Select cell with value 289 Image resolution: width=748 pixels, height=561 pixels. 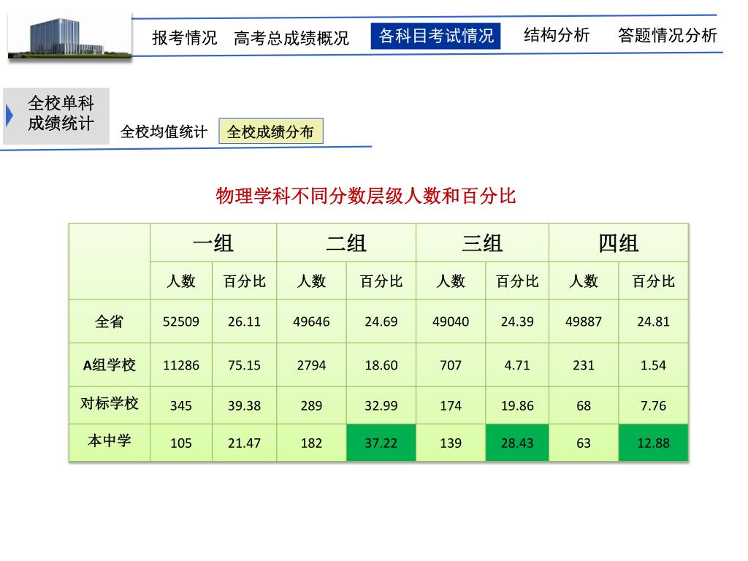click(x=311, y=405)
